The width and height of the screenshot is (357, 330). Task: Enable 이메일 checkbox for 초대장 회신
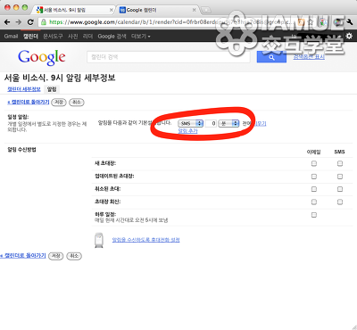coord(314,202)
